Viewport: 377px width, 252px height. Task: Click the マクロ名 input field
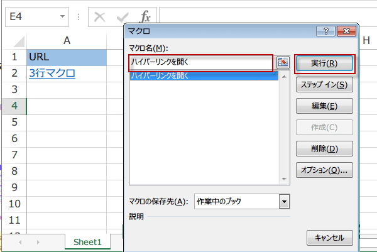201,62
